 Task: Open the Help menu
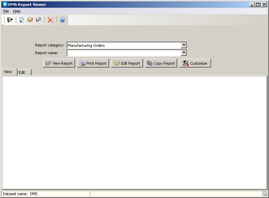(17, 11)
